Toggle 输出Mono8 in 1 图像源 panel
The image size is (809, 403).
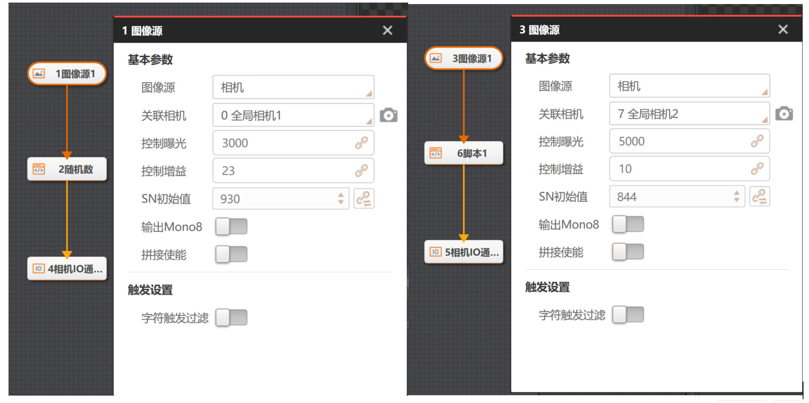(231, 226)
